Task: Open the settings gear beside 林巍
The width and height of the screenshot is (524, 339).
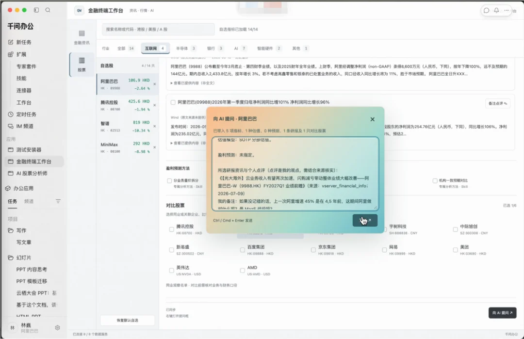Action: click(57, 328)
